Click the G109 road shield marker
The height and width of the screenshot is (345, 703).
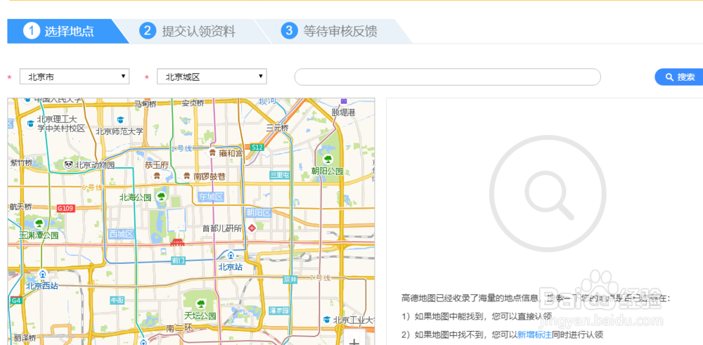65,209
